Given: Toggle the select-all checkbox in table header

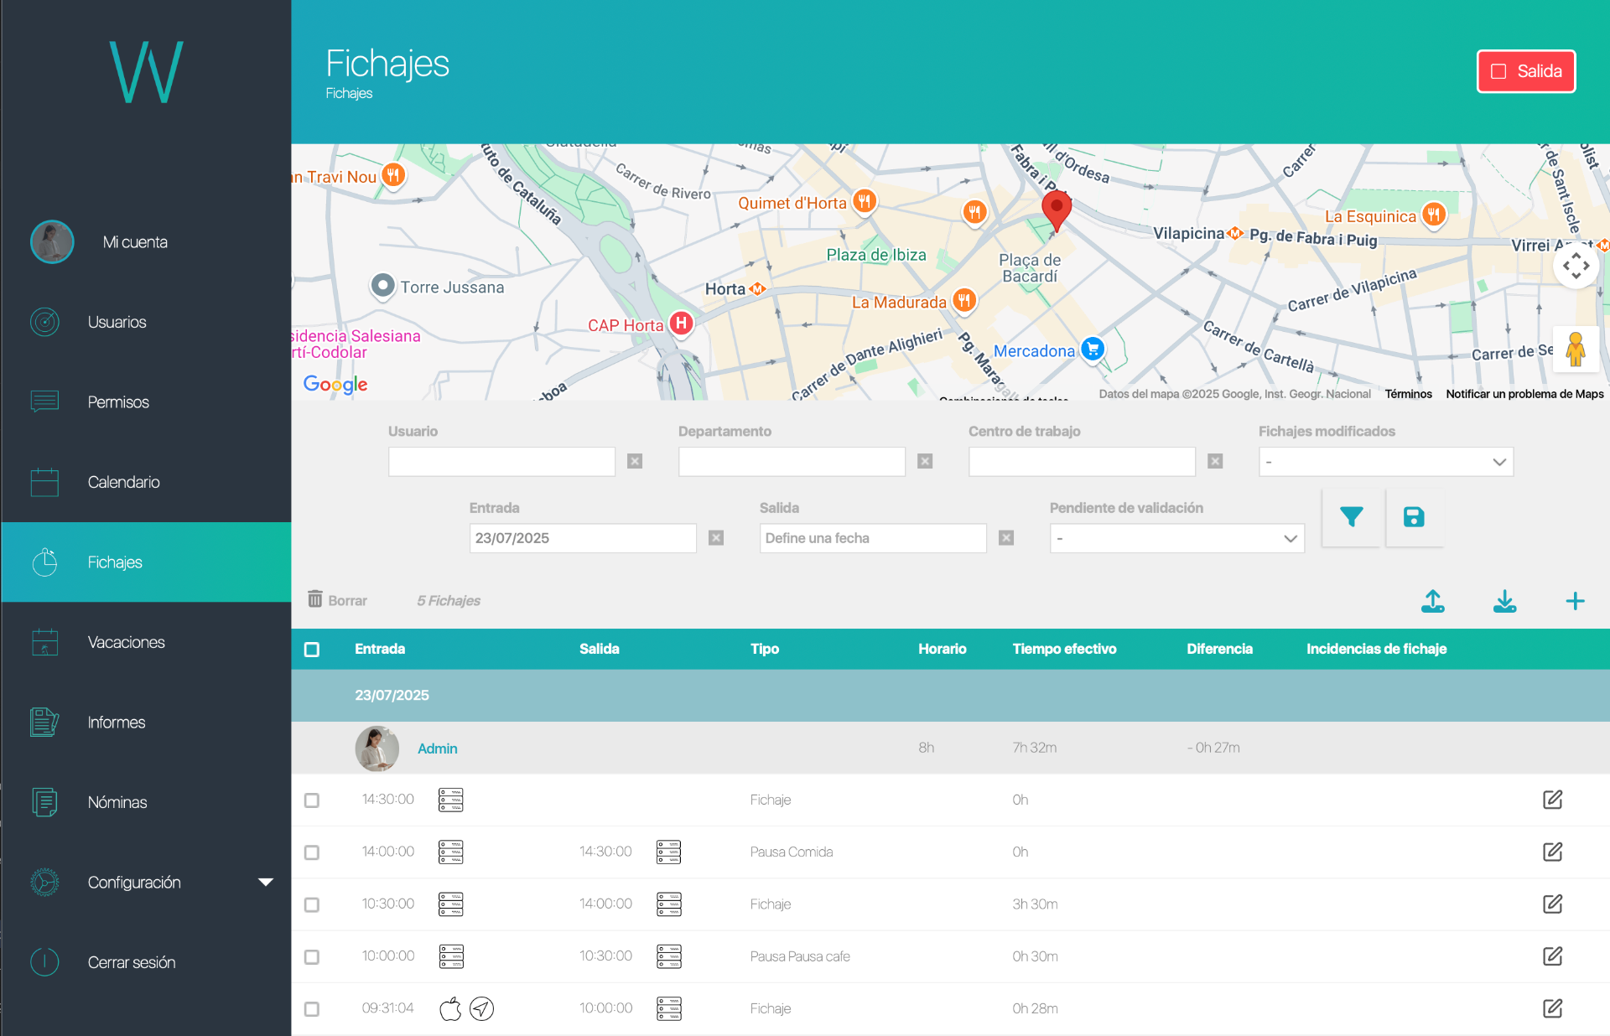Looking at the screenshot, I should pyautogui.click(x=312, y=650).
